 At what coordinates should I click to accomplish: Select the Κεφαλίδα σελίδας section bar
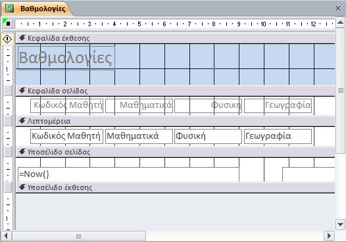(x=176, y=91)
